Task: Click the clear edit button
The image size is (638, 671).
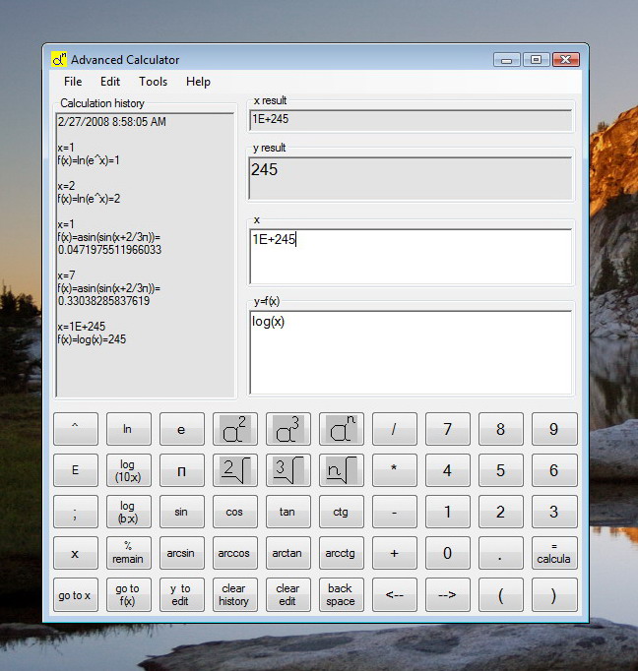Action: pyautogui.click(x=287, y=594)
